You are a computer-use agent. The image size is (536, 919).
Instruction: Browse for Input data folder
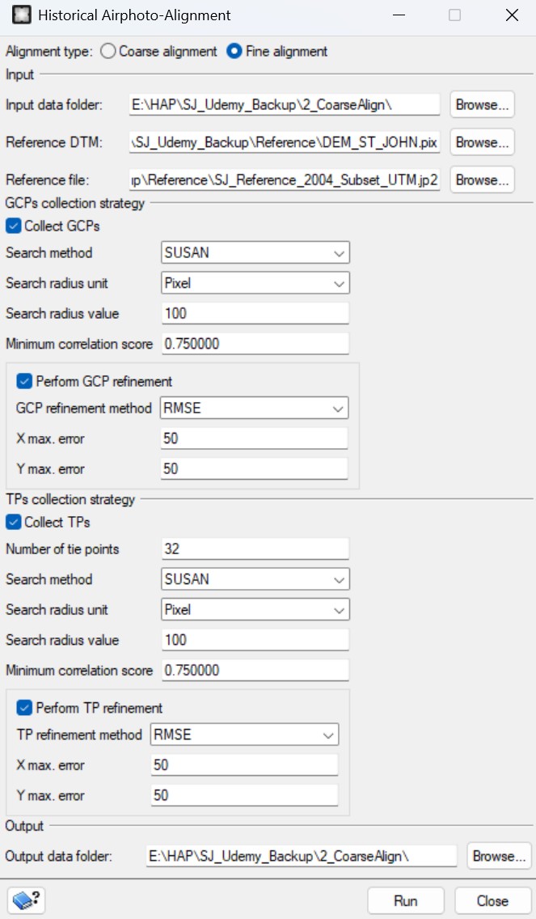coord(482,105)
